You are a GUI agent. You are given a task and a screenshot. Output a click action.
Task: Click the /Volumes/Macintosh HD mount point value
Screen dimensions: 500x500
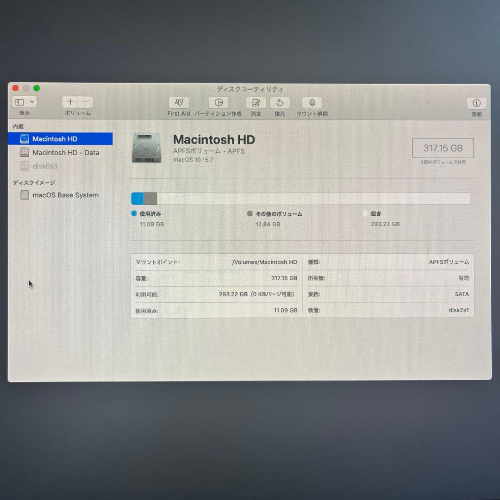click(262, 262)
